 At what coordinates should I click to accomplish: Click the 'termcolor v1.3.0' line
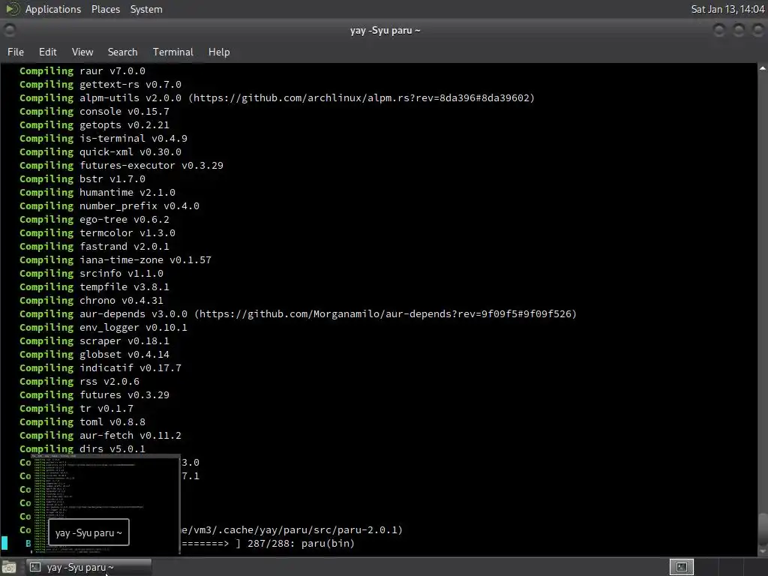tap(97, 233)
